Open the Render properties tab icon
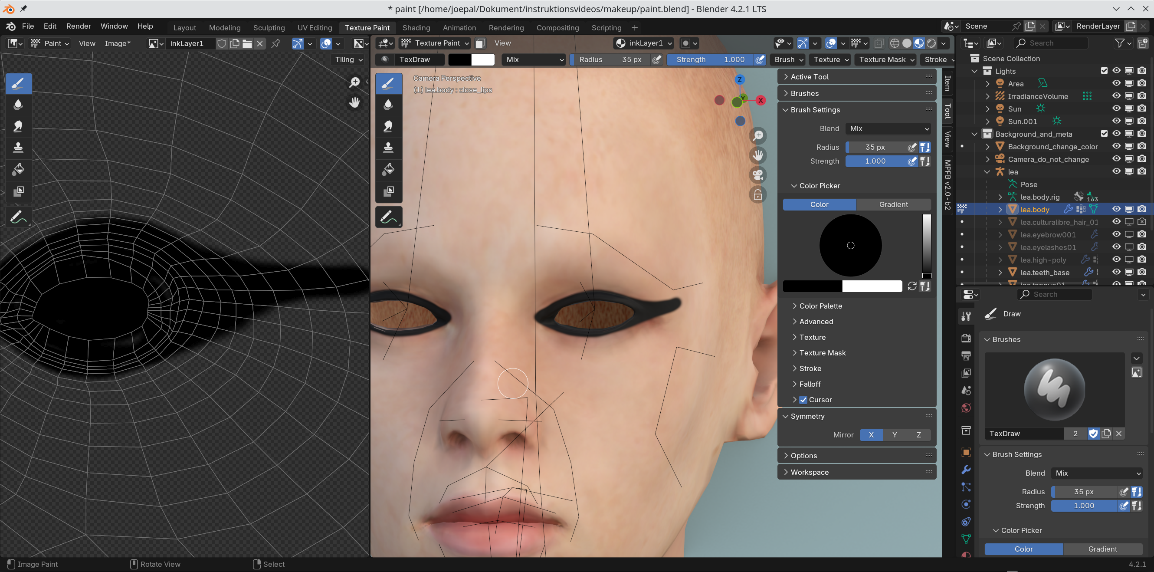This screenshot has height=572, width=1154. (x=966, y=339)
